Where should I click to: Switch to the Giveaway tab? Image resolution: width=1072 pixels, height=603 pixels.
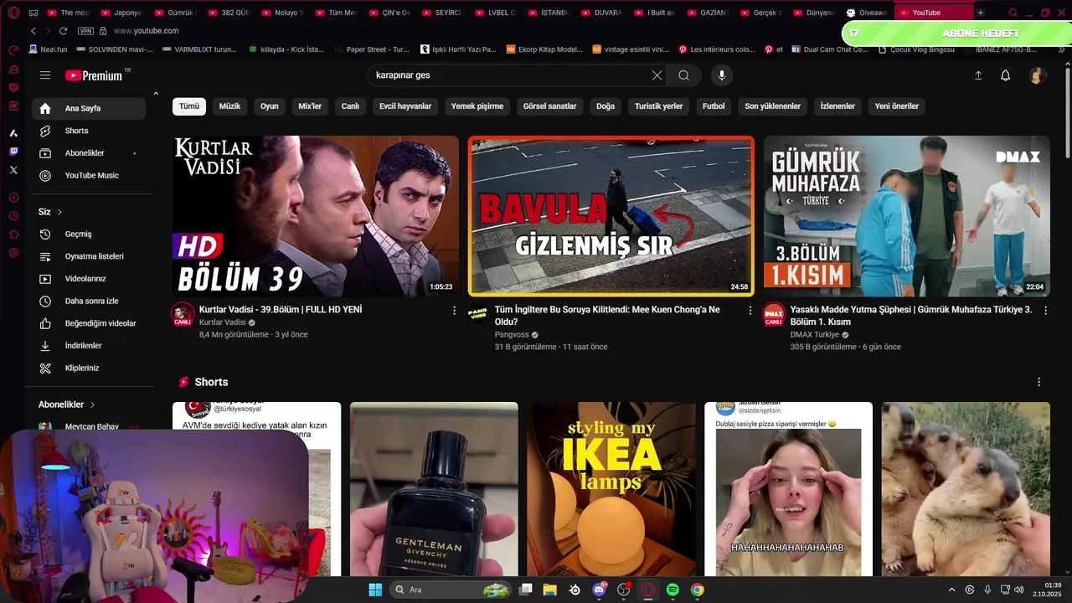pyautogui.click(x=867, y=13)
